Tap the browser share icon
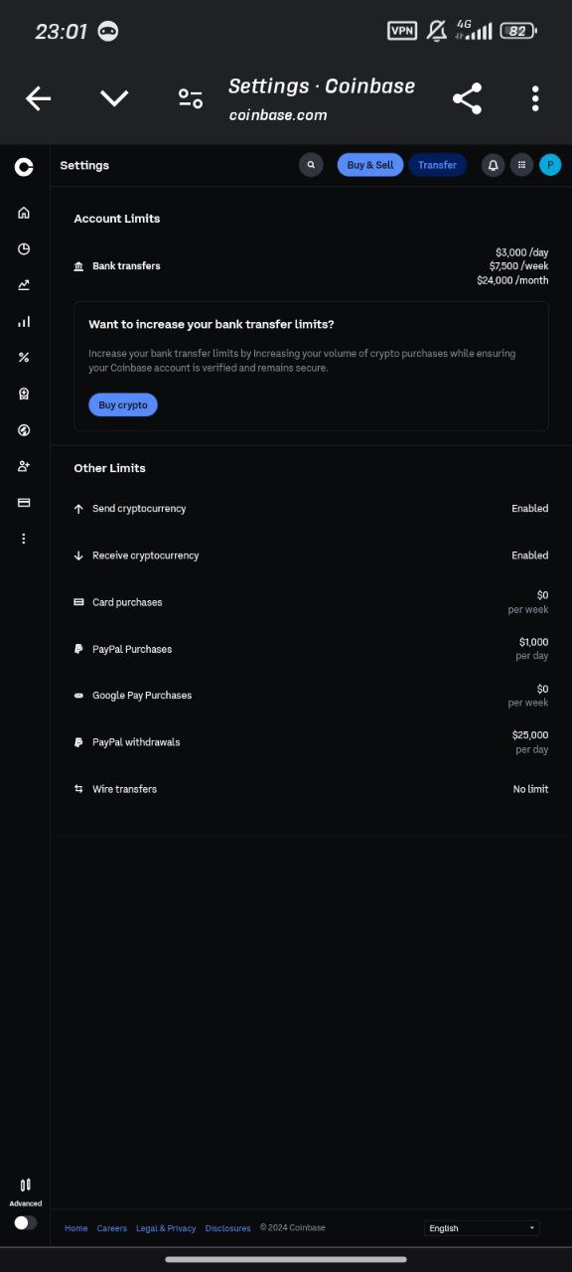The image size is (572, 1272). pos(467,97)
